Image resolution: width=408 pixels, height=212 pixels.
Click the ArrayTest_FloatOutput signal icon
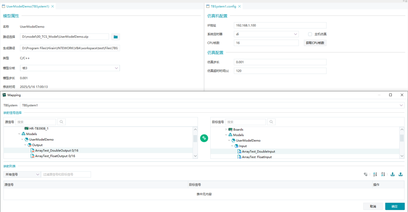(x=32, y=156)
